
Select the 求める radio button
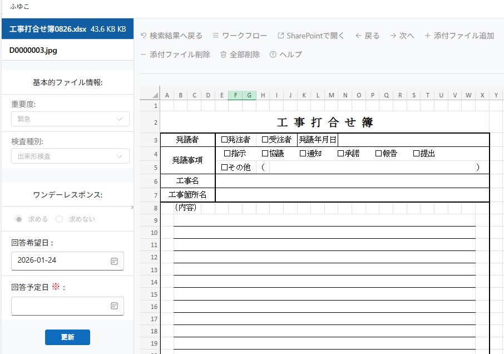click(19, 219)
